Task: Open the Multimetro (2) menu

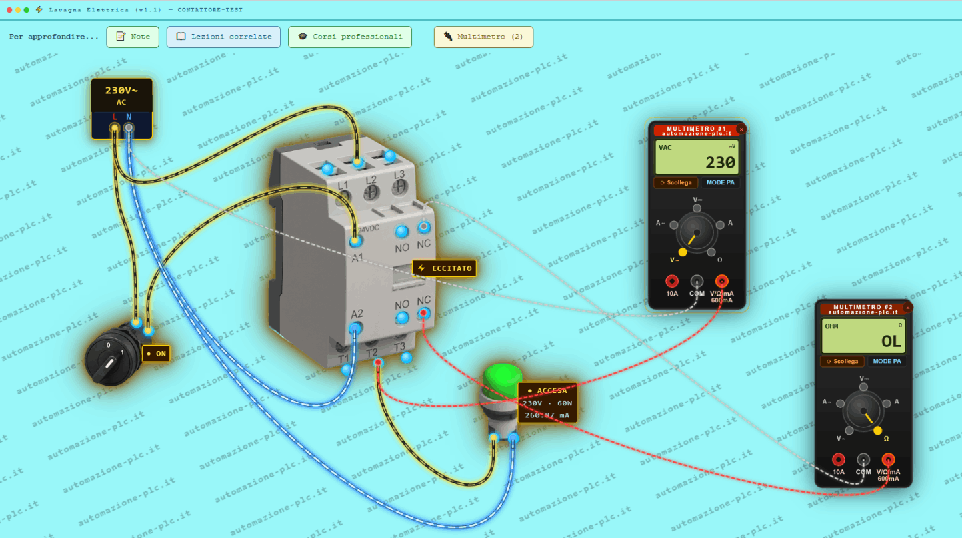Action: 483,37
